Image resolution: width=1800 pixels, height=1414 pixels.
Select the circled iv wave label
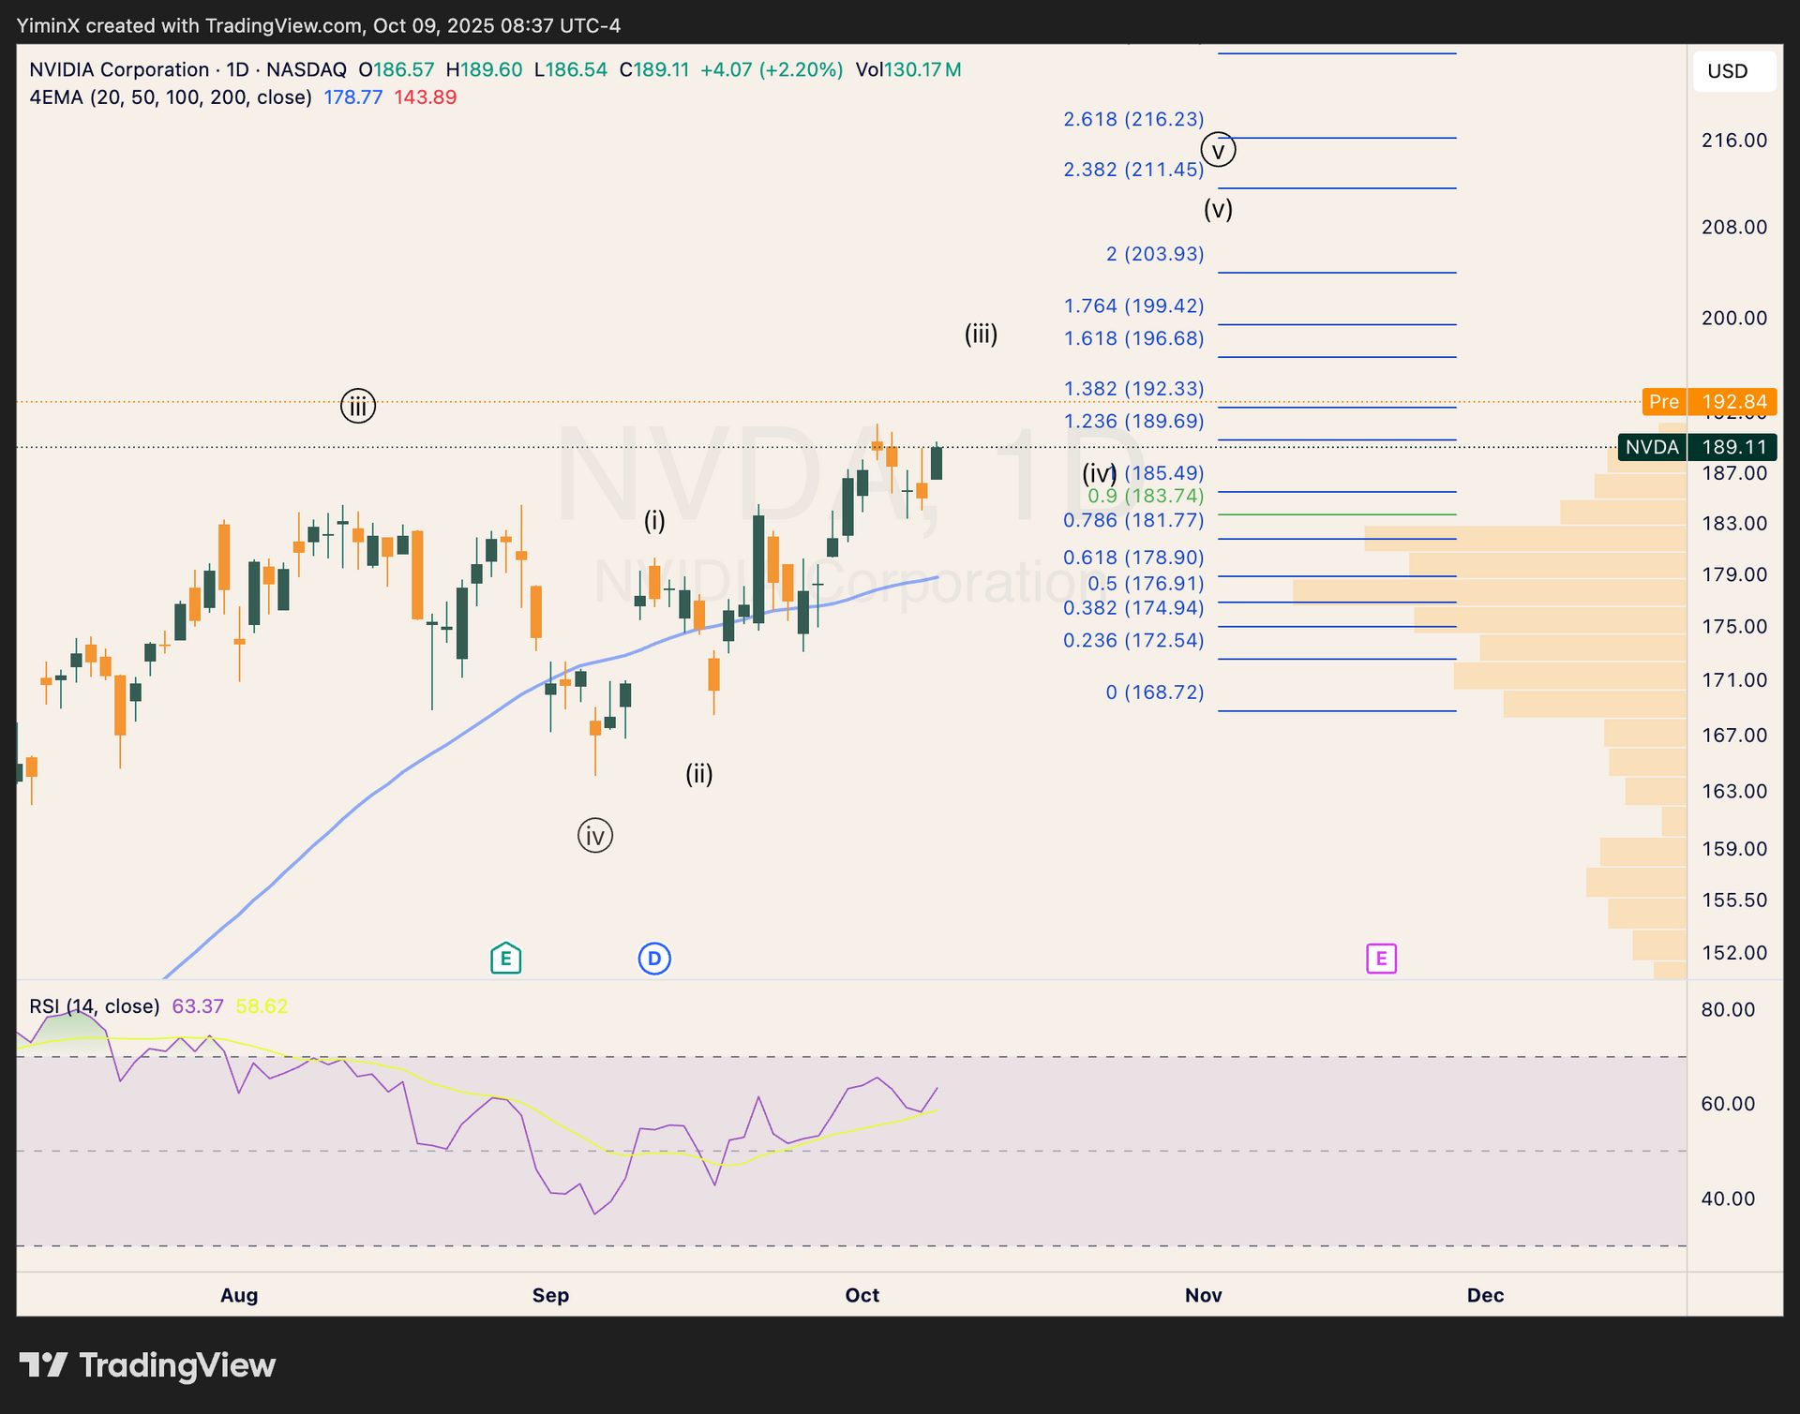point(595,835)
